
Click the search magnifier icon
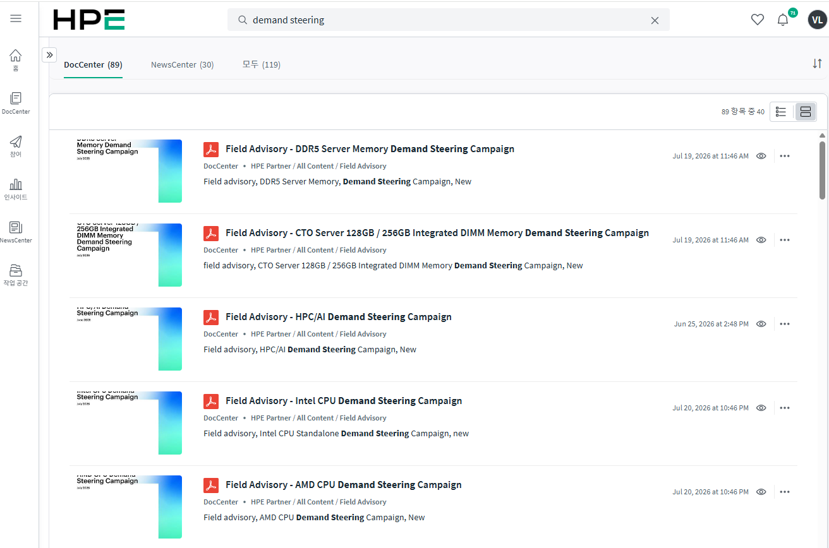pyautogui.click(x=242, y=20)
